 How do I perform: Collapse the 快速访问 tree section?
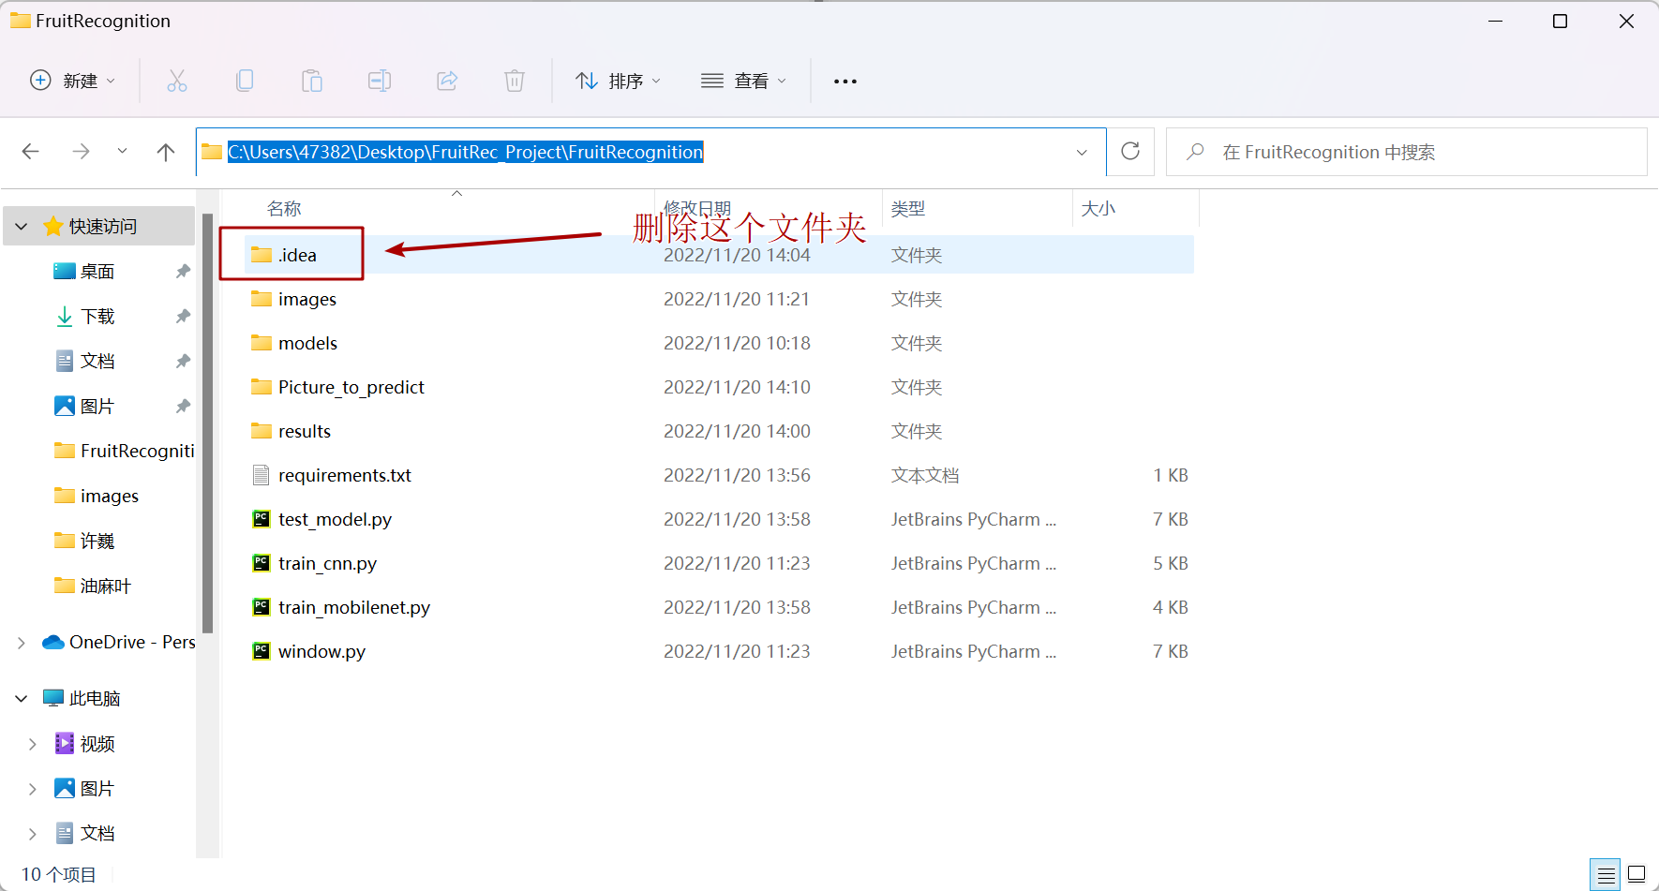tap(22, 227)
